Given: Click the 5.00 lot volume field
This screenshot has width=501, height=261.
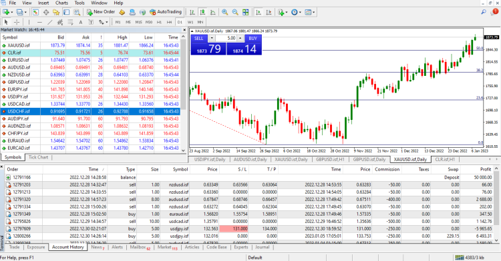Looking at the screenshot, I should (x=226, y=38).
